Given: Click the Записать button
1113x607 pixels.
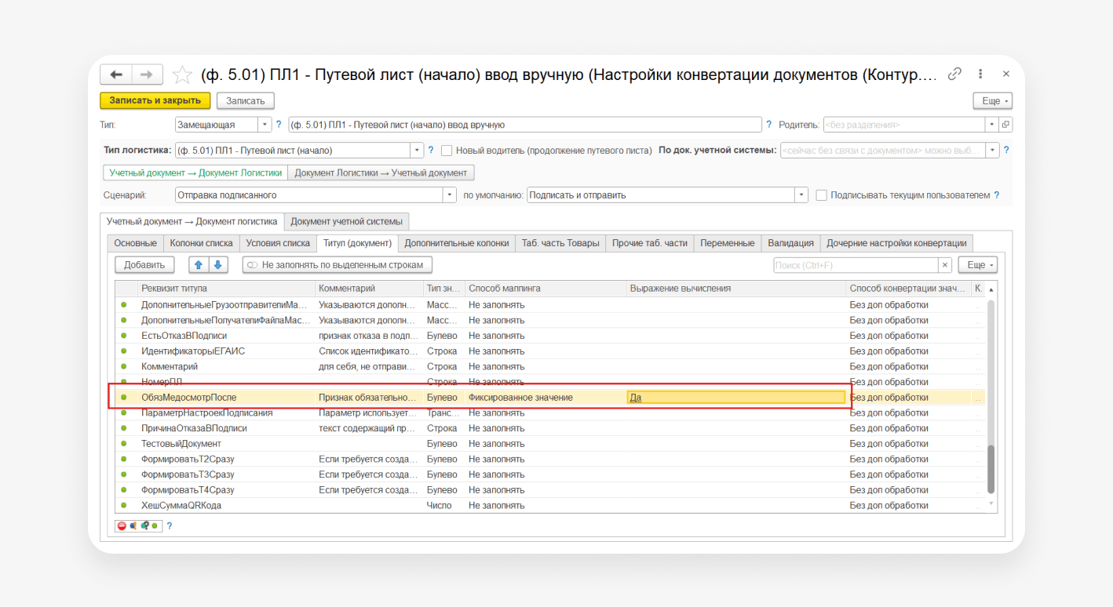Looking at the screenshot, I should point(246,100).
